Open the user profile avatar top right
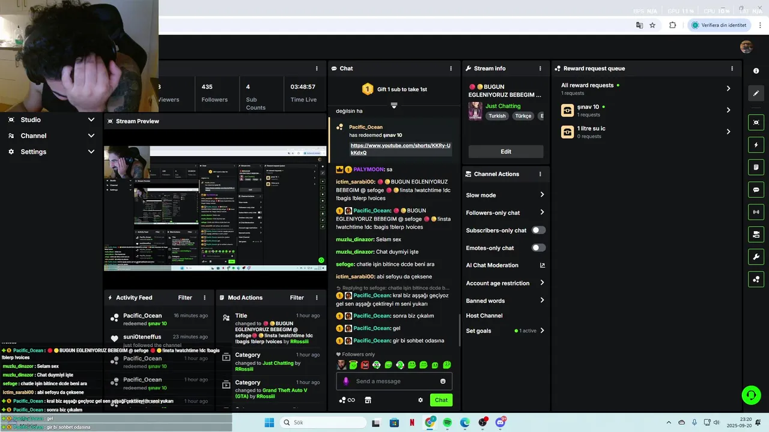 746,47
